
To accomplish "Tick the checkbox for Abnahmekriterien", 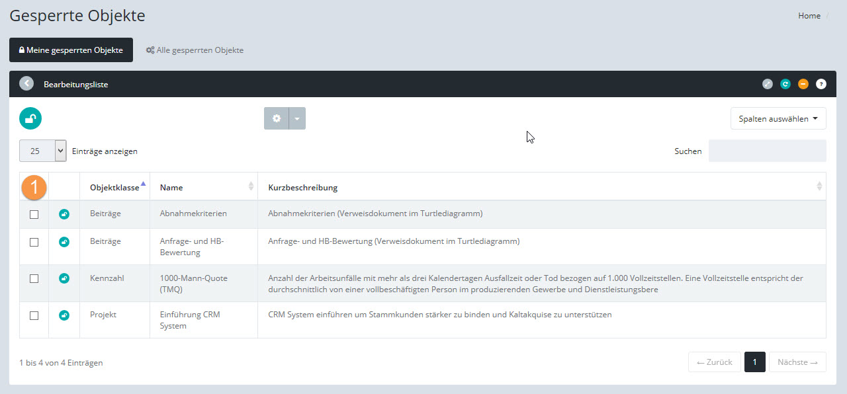I will 34,214.
